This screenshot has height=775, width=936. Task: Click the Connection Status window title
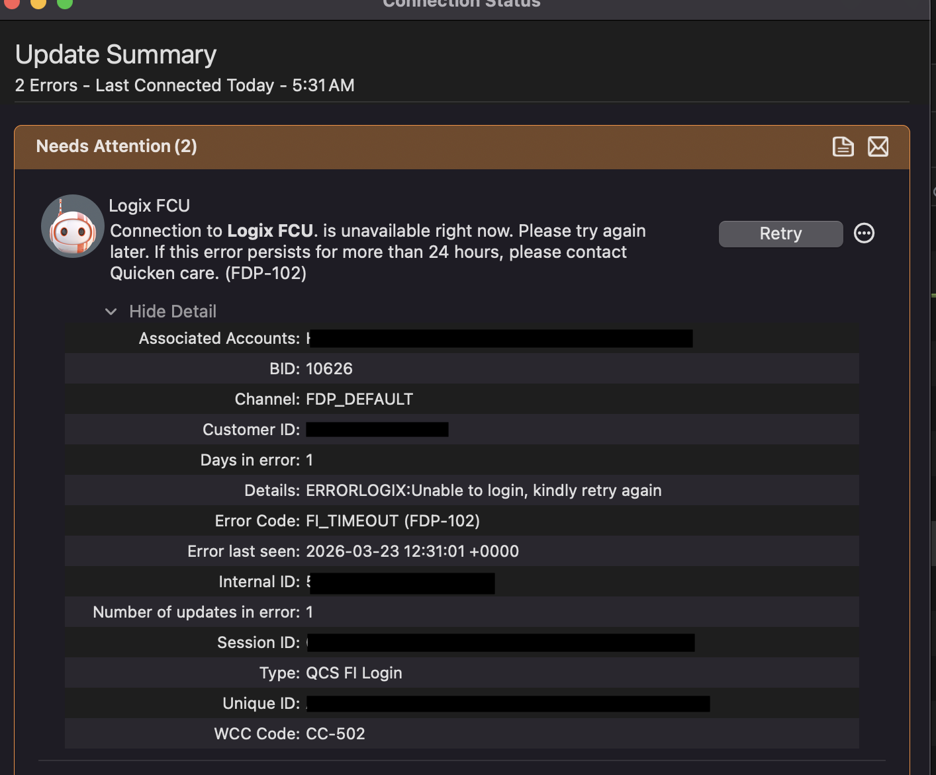[x=461, y=3]
